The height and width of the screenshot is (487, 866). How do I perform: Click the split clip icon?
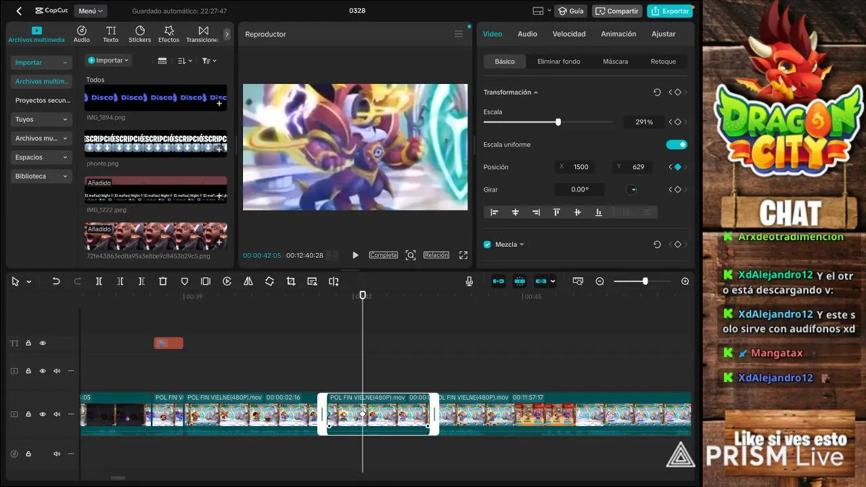click(99, 281)
